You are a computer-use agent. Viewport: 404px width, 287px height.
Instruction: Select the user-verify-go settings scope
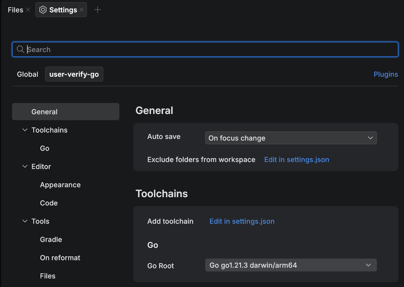pos(74,74)
